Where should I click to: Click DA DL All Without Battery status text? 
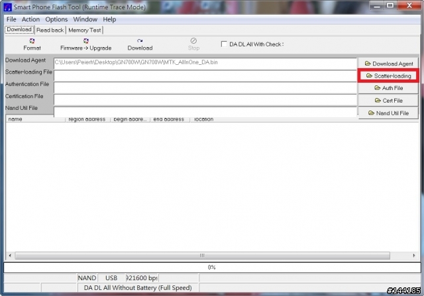pyautogui.click(x=138, y=287)
